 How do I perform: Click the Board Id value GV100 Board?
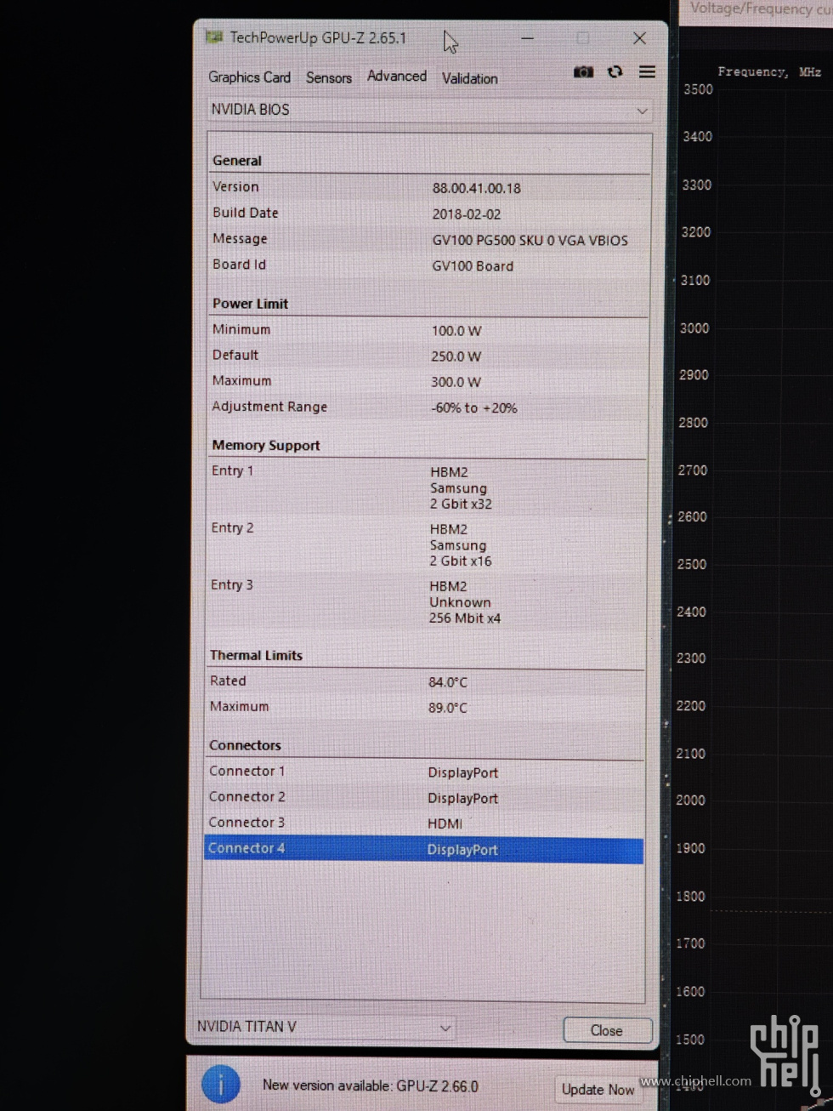[x=473, y=266]
